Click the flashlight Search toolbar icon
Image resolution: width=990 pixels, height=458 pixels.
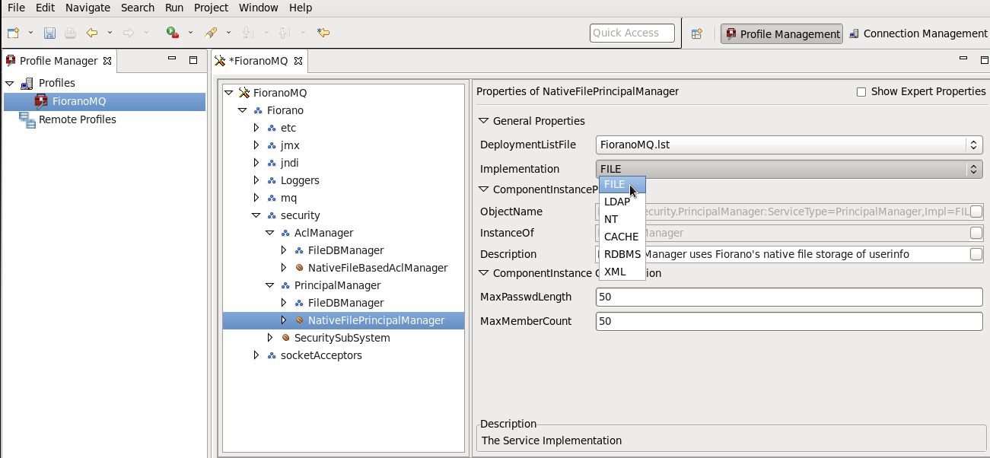tap(212, 33)
